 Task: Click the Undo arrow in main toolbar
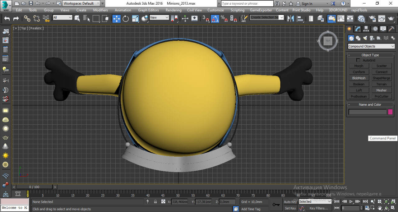point(7,19)
